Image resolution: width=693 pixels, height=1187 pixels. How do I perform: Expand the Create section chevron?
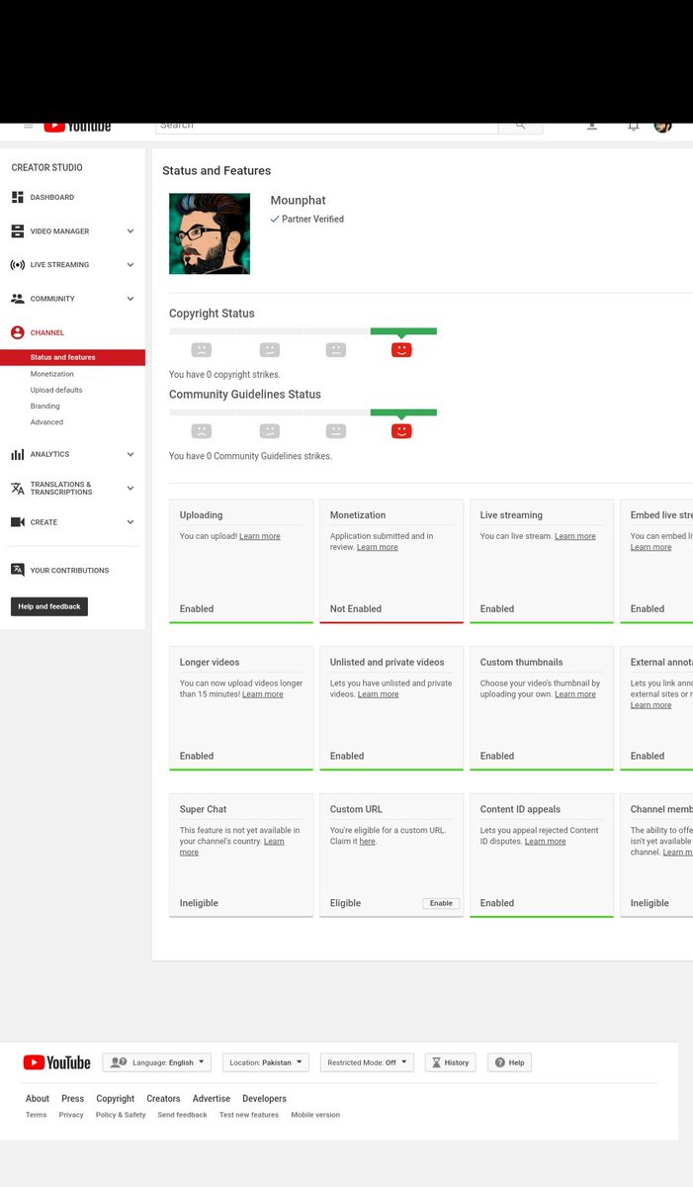point(130,522)
